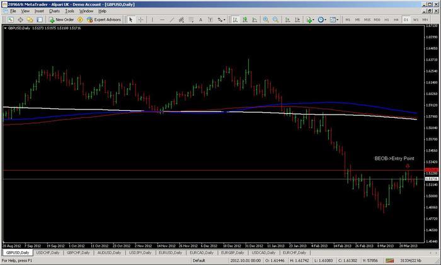Open the View menu
Image resolution: width=441 pixels, height=265 pixels.
point(25,11)
